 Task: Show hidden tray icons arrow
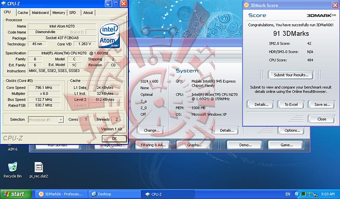297,194
